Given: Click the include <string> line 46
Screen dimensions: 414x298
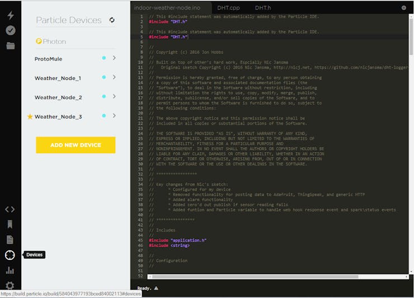Looking at the screenshot, I should [170, 245].
